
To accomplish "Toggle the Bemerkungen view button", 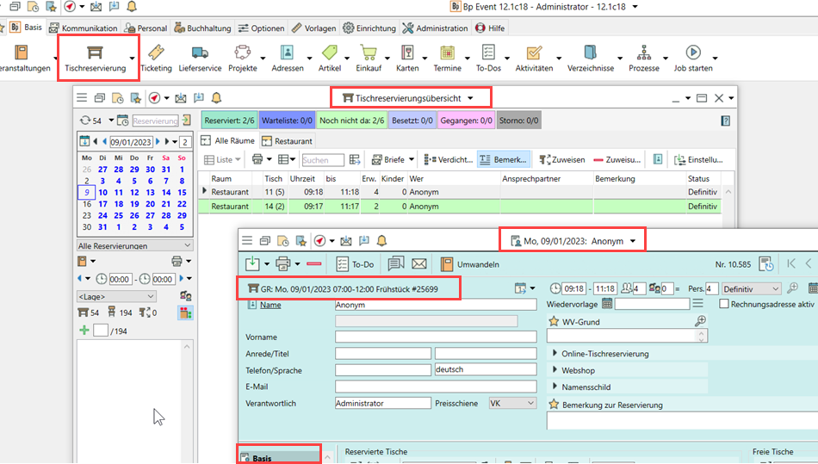I will pos(504,159).
